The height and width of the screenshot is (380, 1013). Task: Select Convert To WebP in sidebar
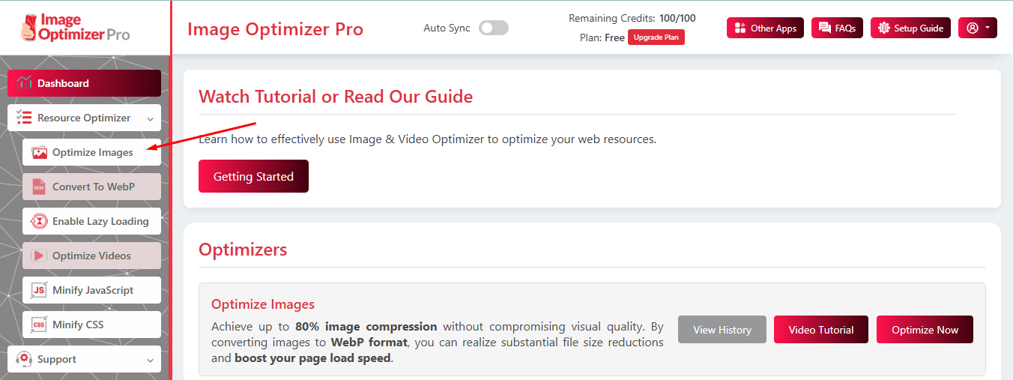91,187
